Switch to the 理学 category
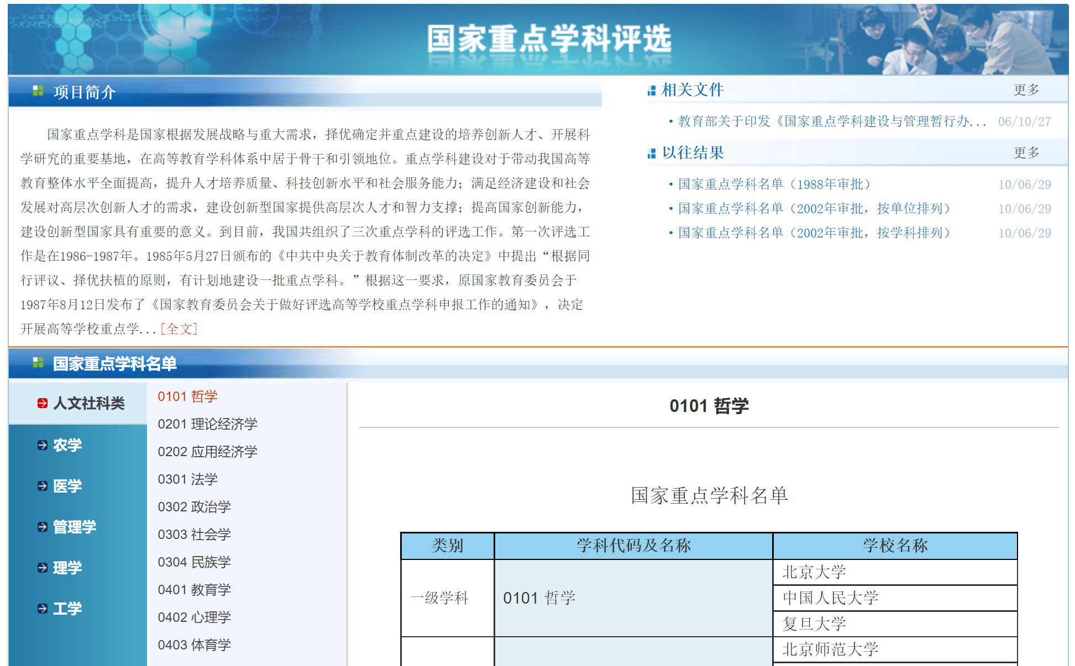 67,568
